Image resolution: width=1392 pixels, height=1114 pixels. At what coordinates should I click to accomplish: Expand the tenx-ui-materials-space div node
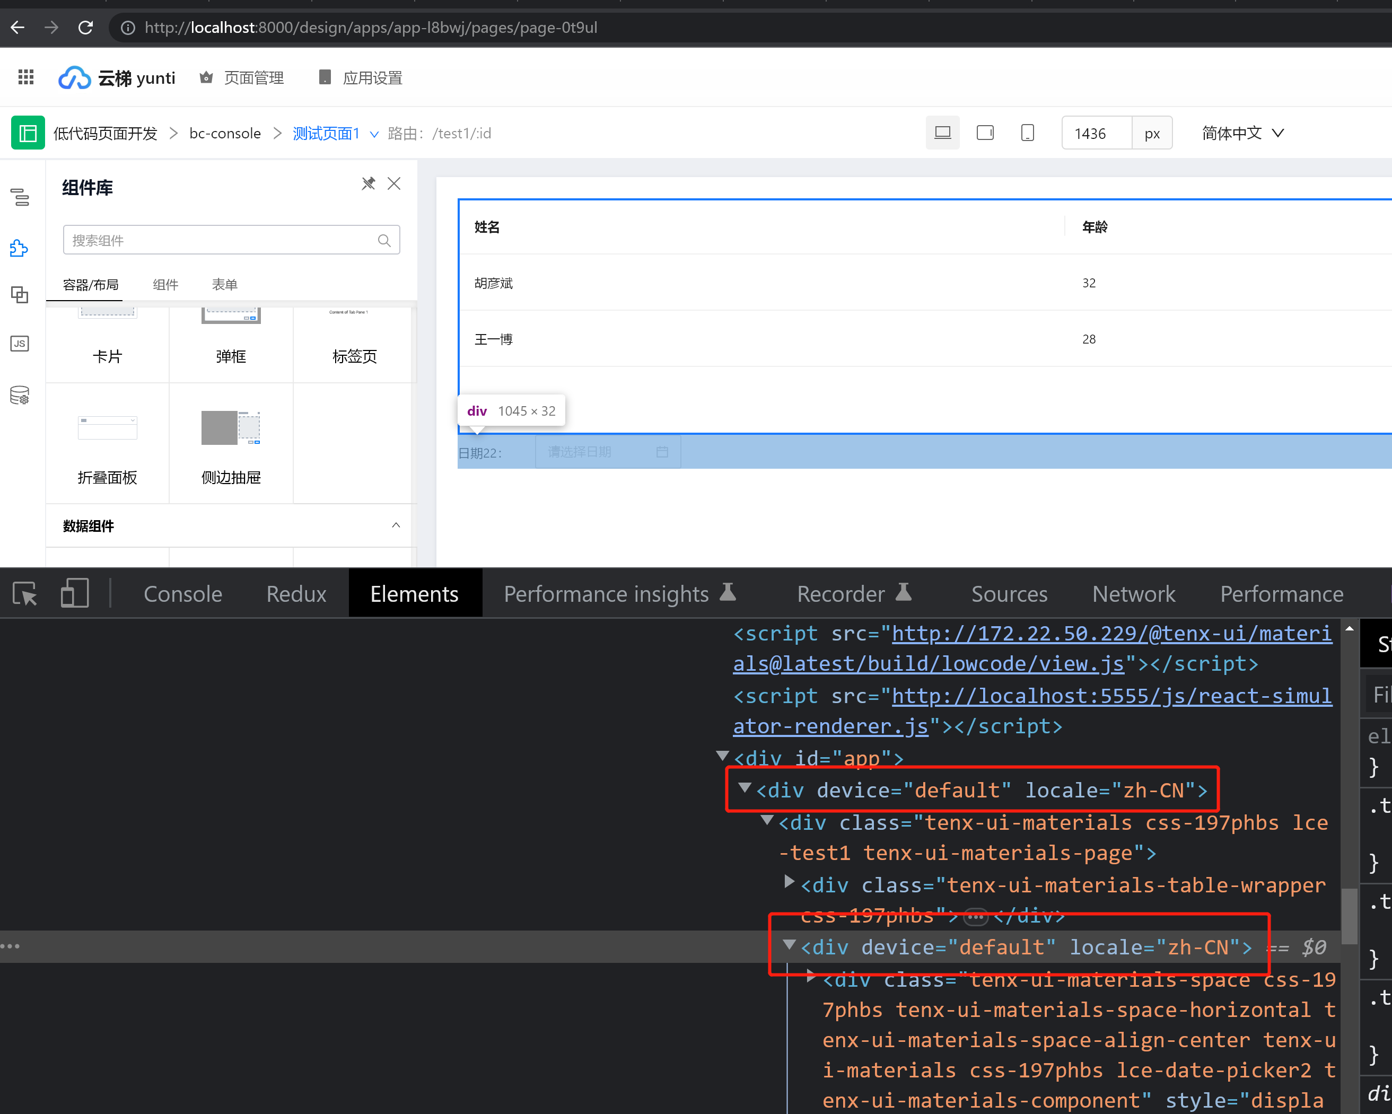pos(811,977)
